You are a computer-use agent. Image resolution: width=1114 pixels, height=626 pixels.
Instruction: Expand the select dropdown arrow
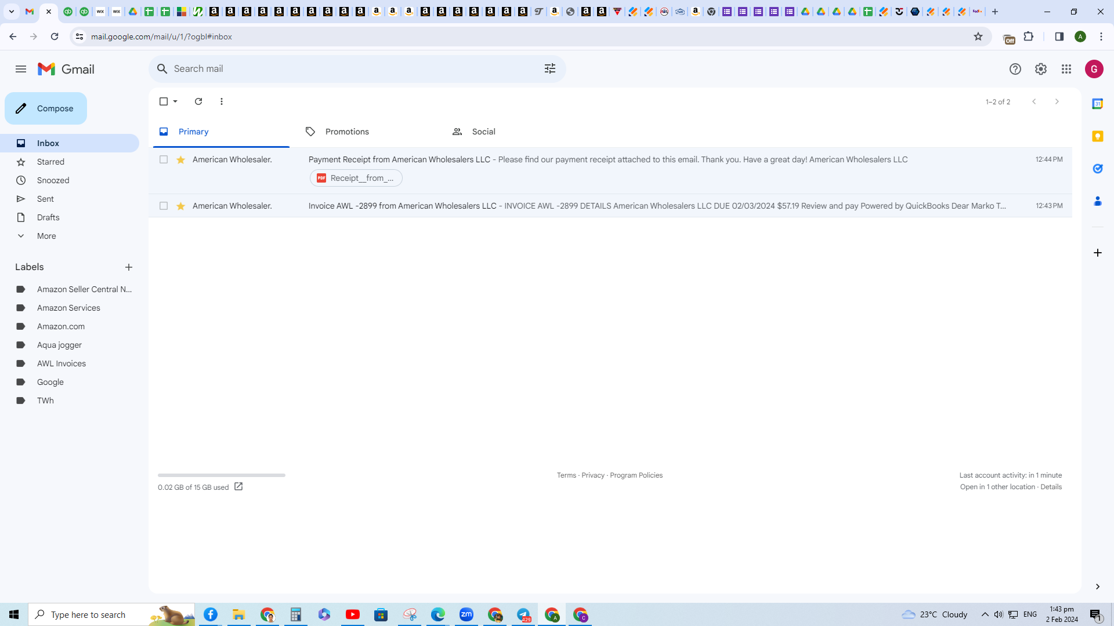coord(175,101)
